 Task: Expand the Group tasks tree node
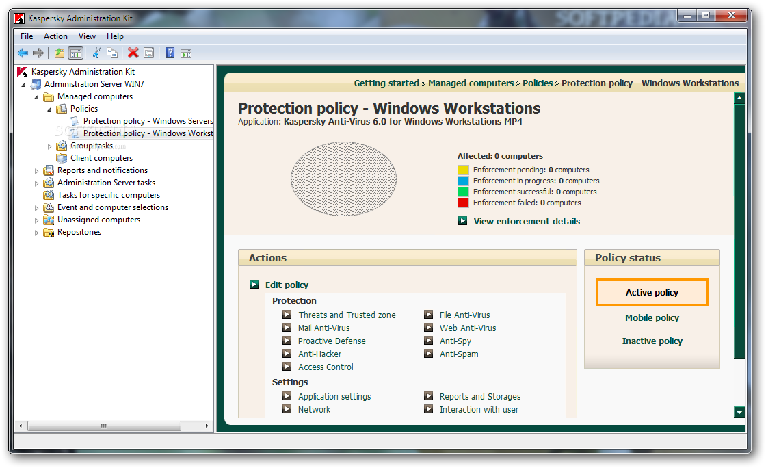tap(49, 146)
